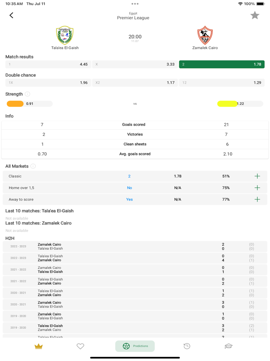
Task: Click the Classic prediction value 2
Action: click(x=129, y=176)
